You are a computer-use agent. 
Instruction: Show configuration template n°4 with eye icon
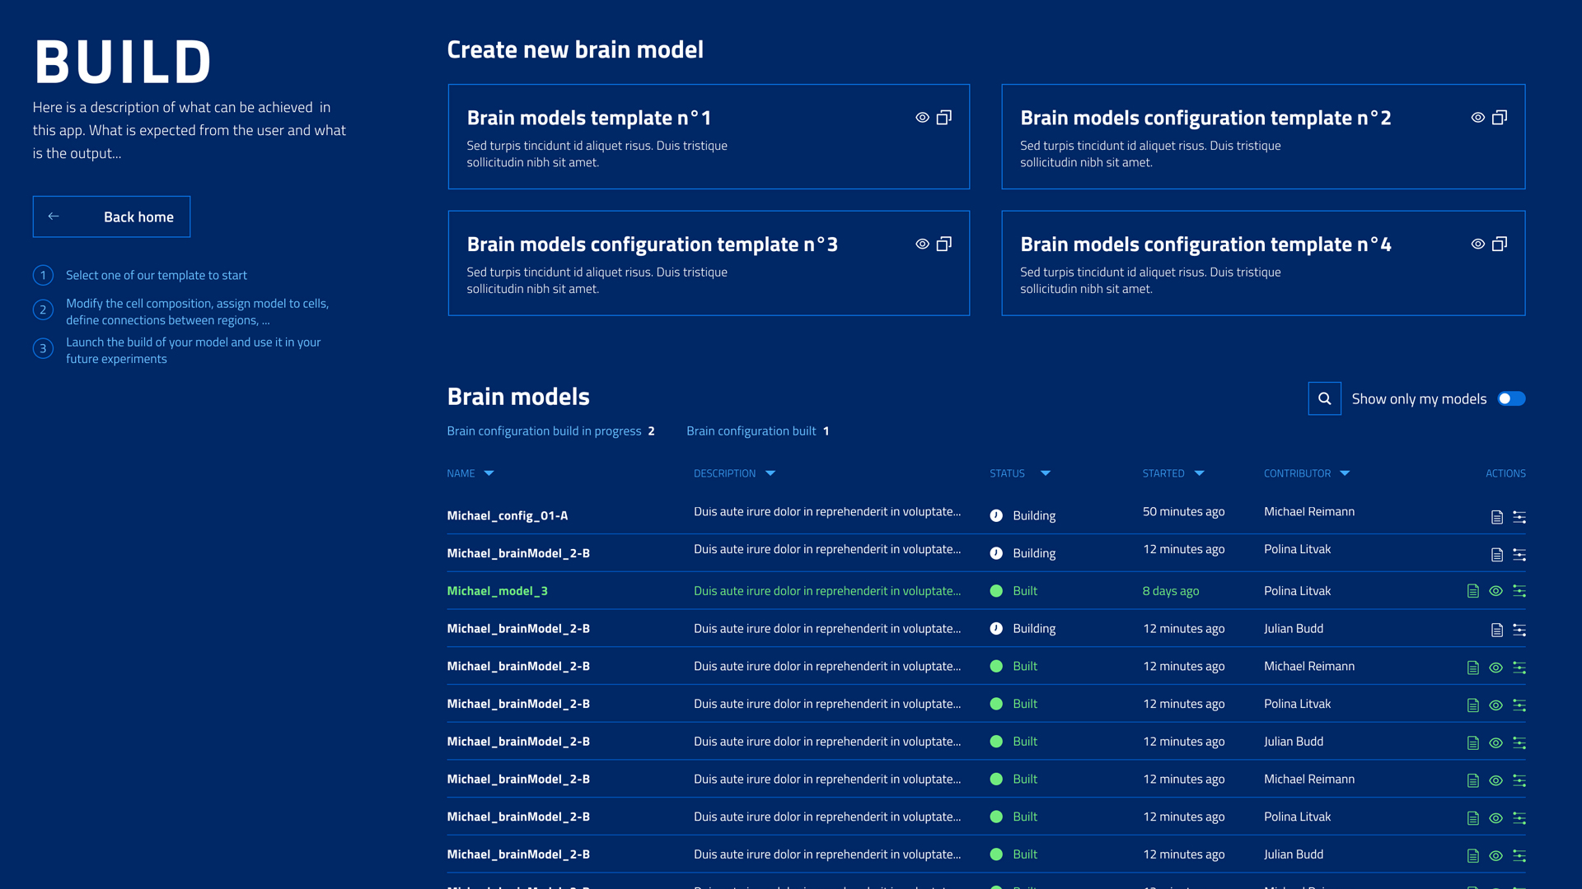[1477, 244]
